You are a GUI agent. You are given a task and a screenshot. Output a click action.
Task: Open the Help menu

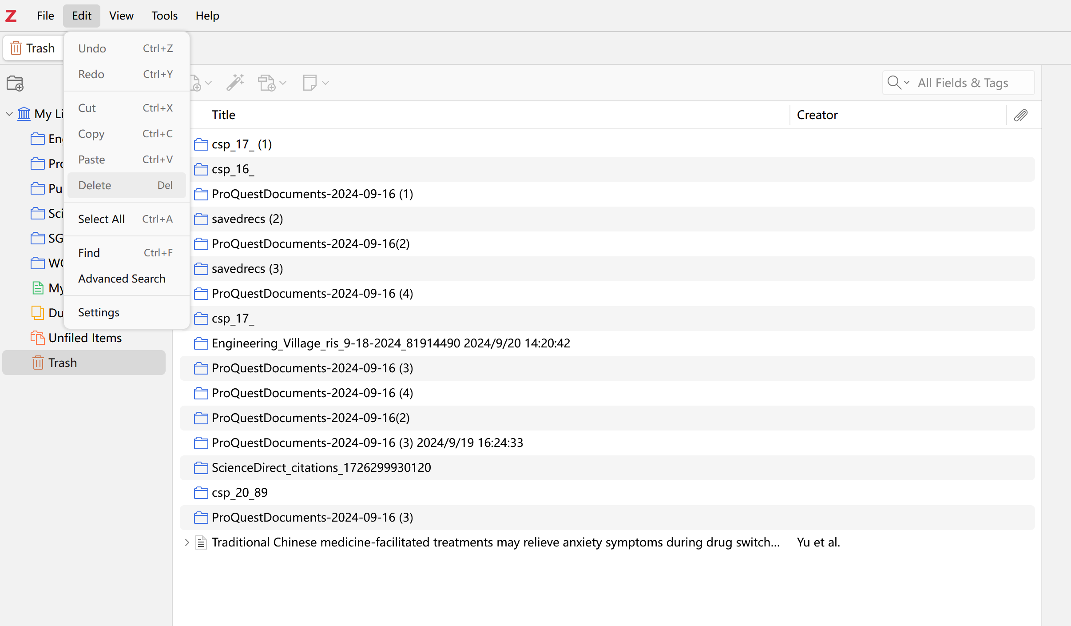pyautogui.click(x=207, y=16)
